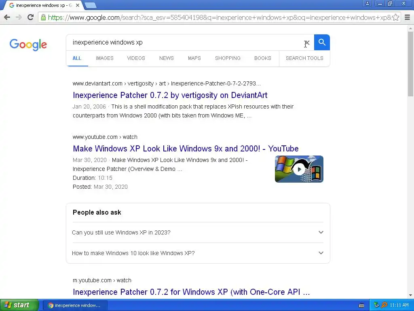Click the orange magnifier tray icon
This screenshot has height=311, width=414.
coord(384,305)
